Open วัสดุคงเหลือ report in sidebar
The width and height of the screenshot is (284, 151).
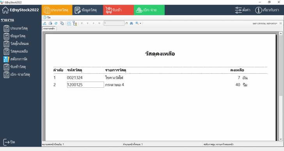(x=16, y=52)
